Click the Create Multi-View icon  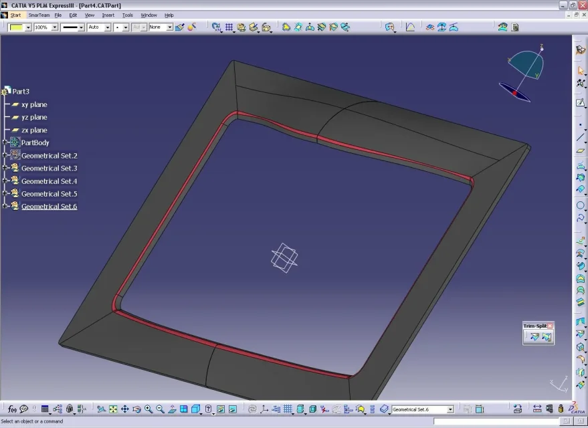pos(184,409)
